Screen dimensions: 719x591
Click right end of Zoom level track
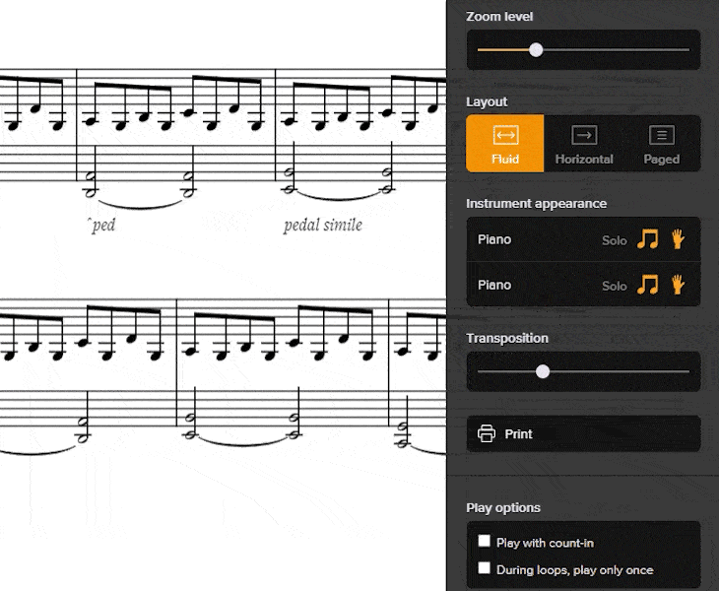[x=687, y=49]
